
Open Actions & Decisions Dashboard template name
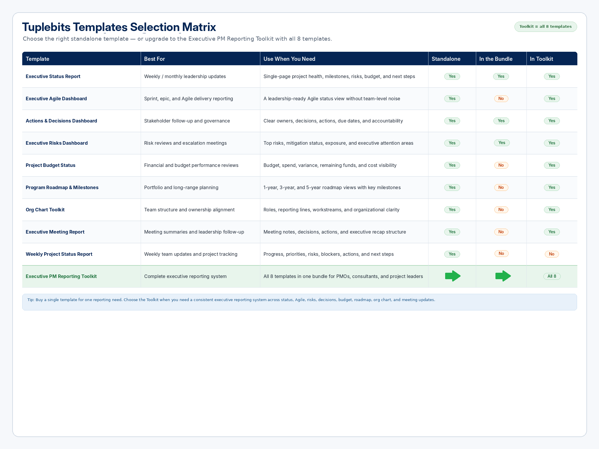[61, 121]
